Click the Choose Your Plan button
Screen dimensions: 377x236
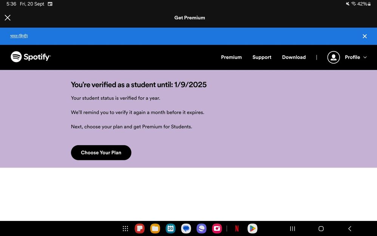pyautogui.click(x=101, y=153)
